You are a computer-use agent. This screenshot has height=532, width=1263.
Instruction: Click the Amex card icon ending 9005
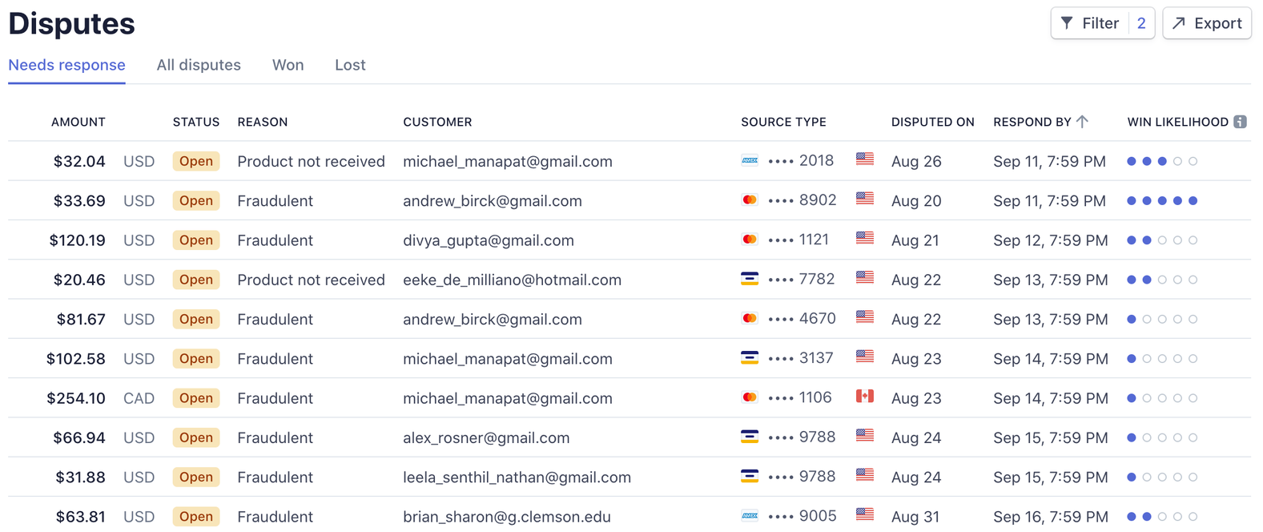[750, 515]
